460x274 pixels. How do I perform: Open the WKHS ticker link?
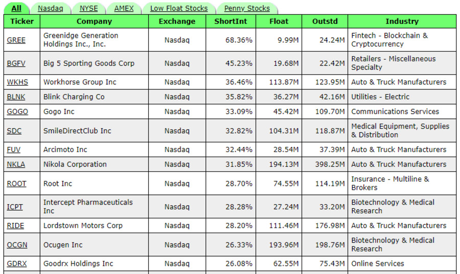17,82
